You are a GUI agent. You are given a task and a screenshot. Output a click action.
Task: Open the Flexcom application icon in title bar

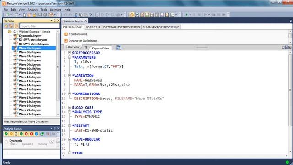click(x=4, y=3)
